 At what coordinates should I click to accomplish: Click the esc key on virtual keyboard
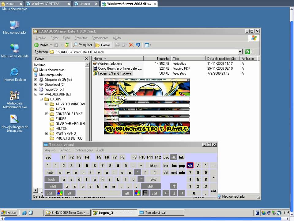[x=48, y=157]
